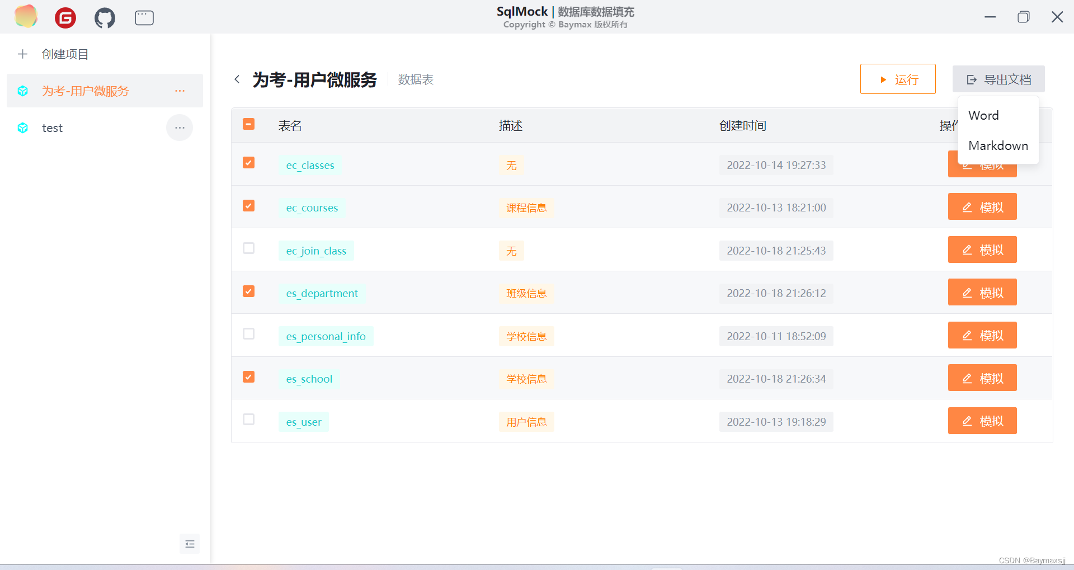
Task: Click 模拟 button for ec_join_class
Action: pos(982,249)
